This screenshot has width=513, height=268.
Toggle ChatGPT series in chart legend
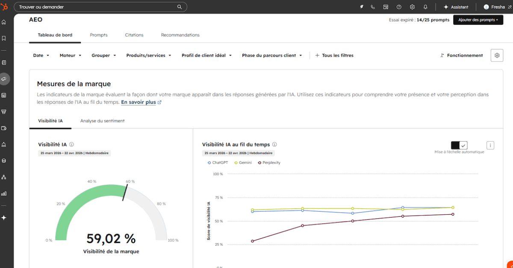point(217,163)
